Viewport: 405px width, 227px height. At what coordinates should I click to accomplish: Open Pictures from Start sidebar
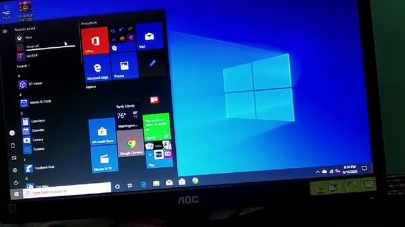pos(14,158)
